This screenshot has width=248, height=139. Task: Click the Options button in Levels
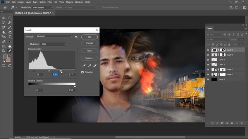pyautogui.click(x=90, y=58)
